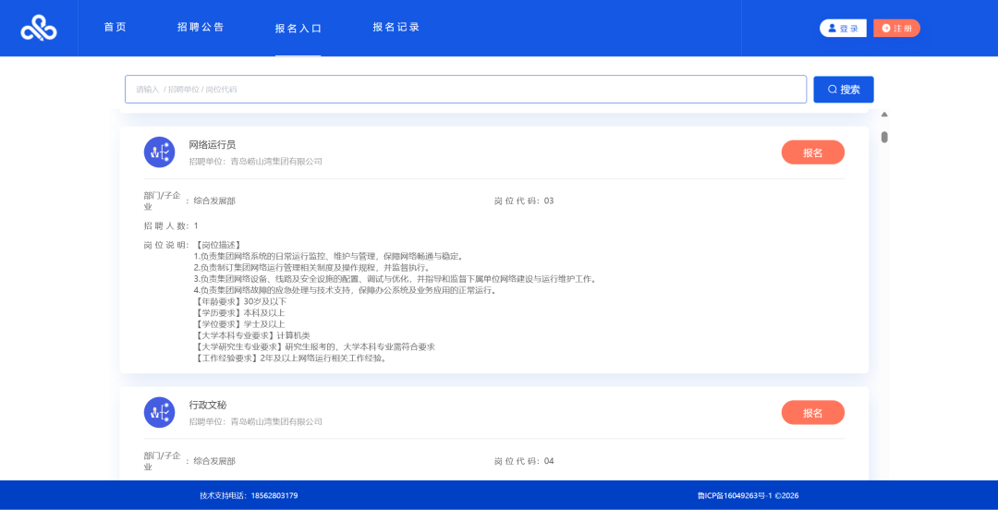Click the 招聘人数: 1 text
998x510 pixels.
(x=171, y=226)
